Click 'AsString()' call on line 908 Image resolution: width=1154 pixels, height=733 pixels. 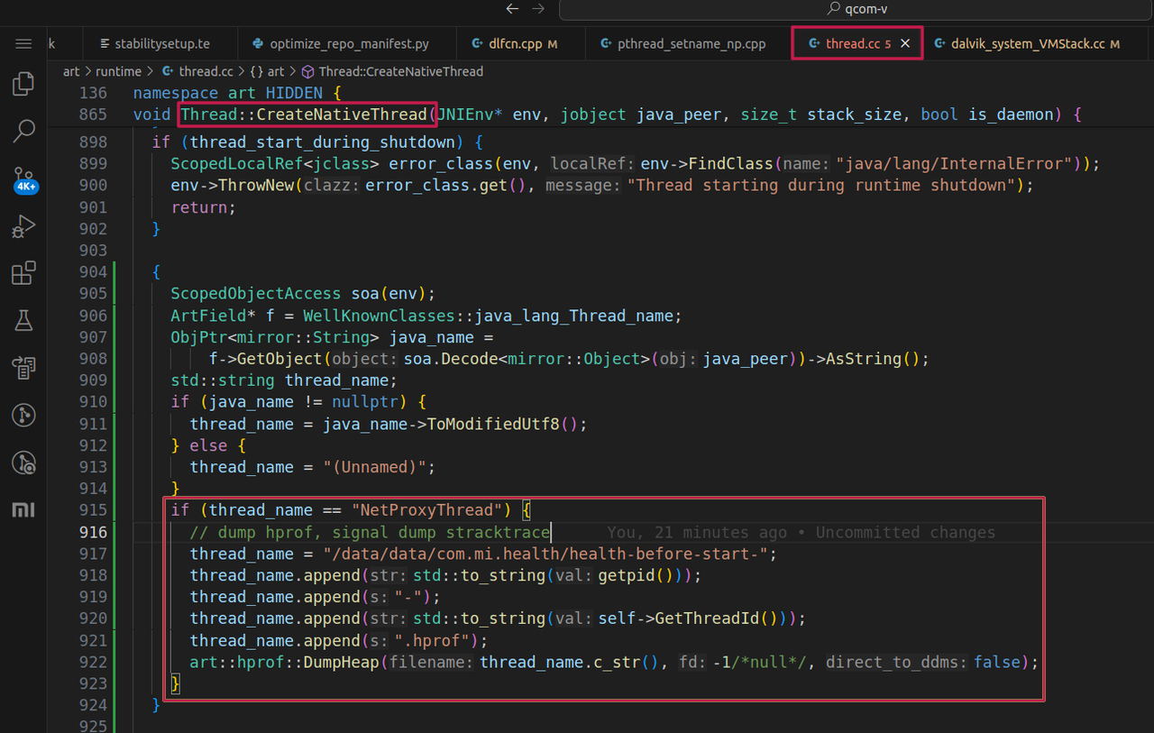click(x=872, y=359)
